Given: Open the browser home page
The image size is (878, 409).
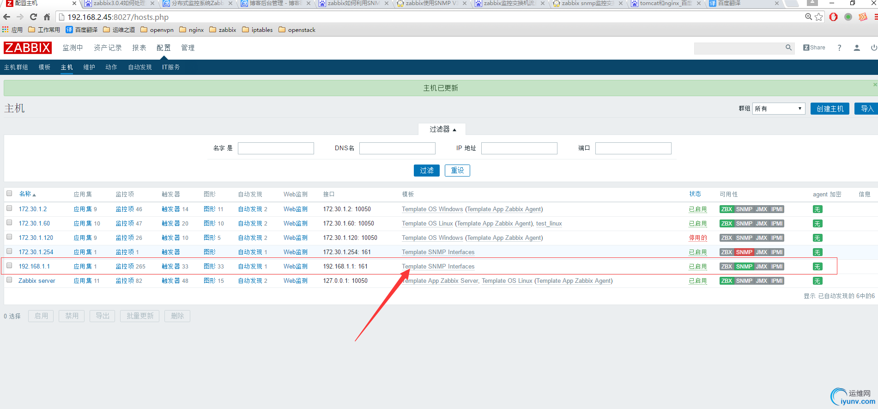Looking at the screenshot, I should point(47,17).
